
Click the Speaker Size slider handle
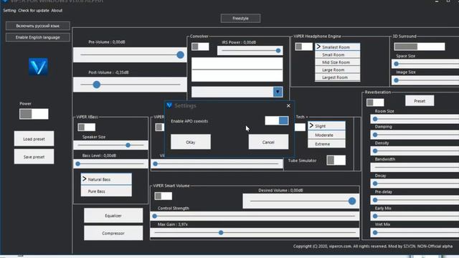128,145
